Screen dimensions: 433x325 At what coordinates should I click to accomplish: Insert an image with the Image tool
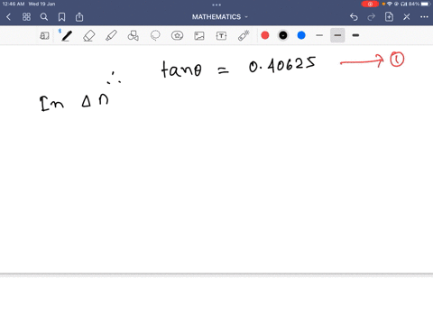coord(199,36)
